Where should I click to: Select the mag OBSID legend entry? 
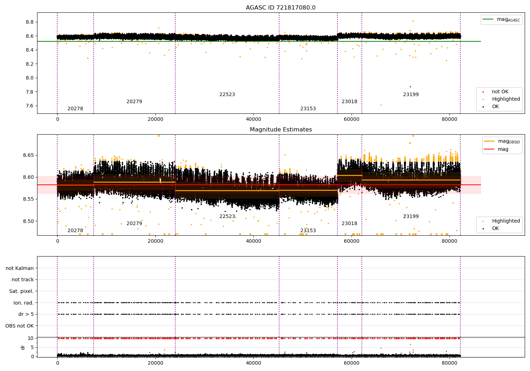click(x=501, y=141)
